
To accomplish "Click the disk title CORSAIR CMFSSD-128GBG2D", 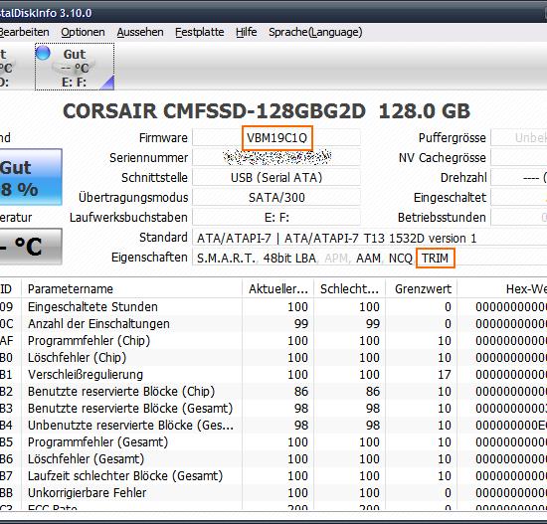I will [x=214, y=111].
